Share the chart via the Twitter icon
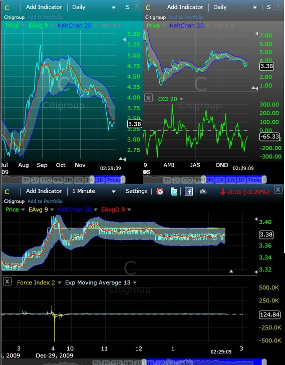Screen dimensions: 285x365 [174, 191]
